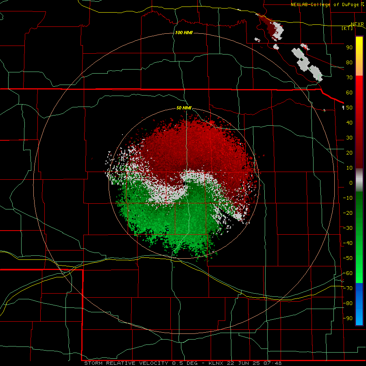Click the 22 JUN 25 date text
This screenshot has height=366, width=366.
(x=243, y=363)
